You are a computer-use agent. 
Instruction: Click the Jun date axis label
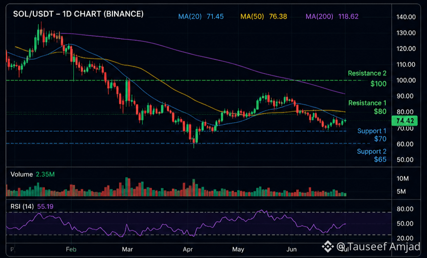pos(291,249)
